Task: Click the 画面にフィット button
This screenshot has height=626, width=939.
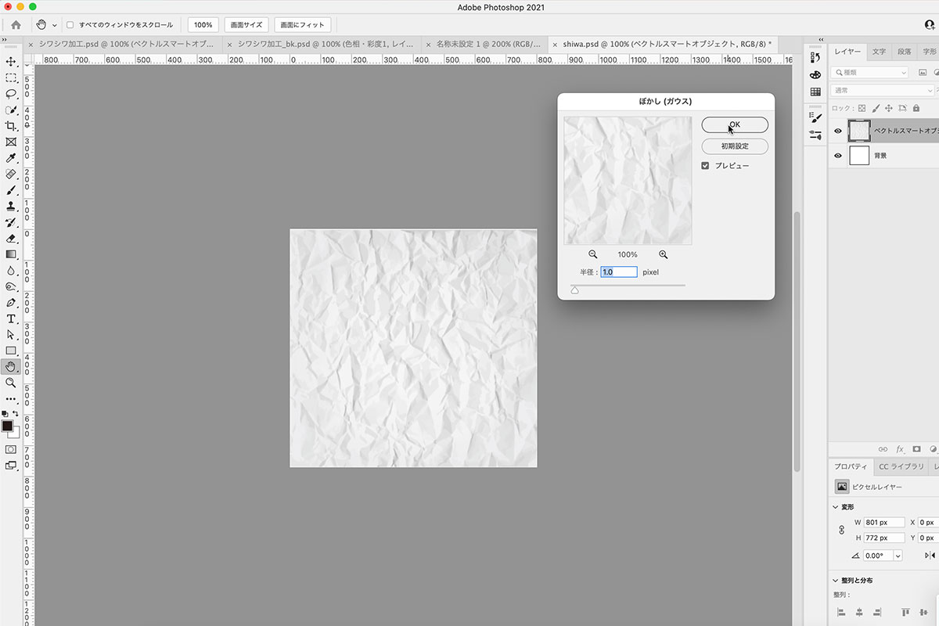Action: coord(303,25)
